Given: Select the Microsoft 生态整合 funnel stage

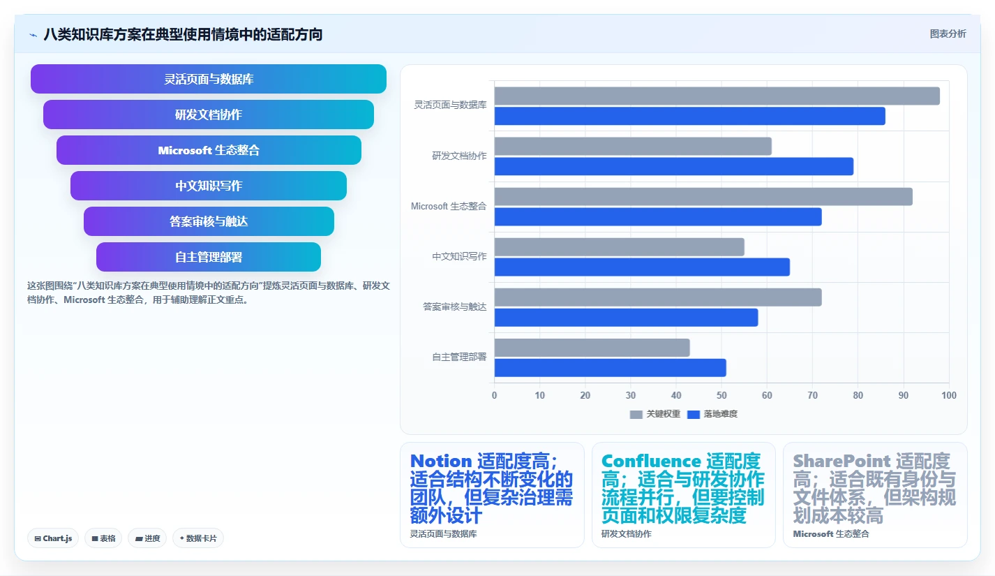Looking at the screenshot, I should click(209, 150).
